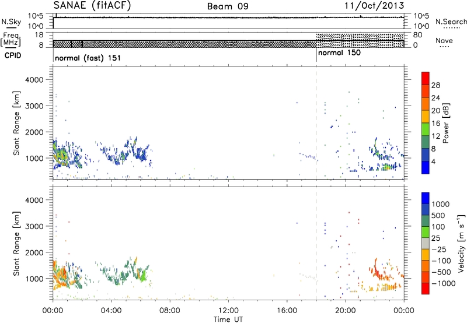The width and height of the screenshot is (467, 323).
Task: Click the dashed 18:00 marker line in power panel
Action: coord(316,123)
